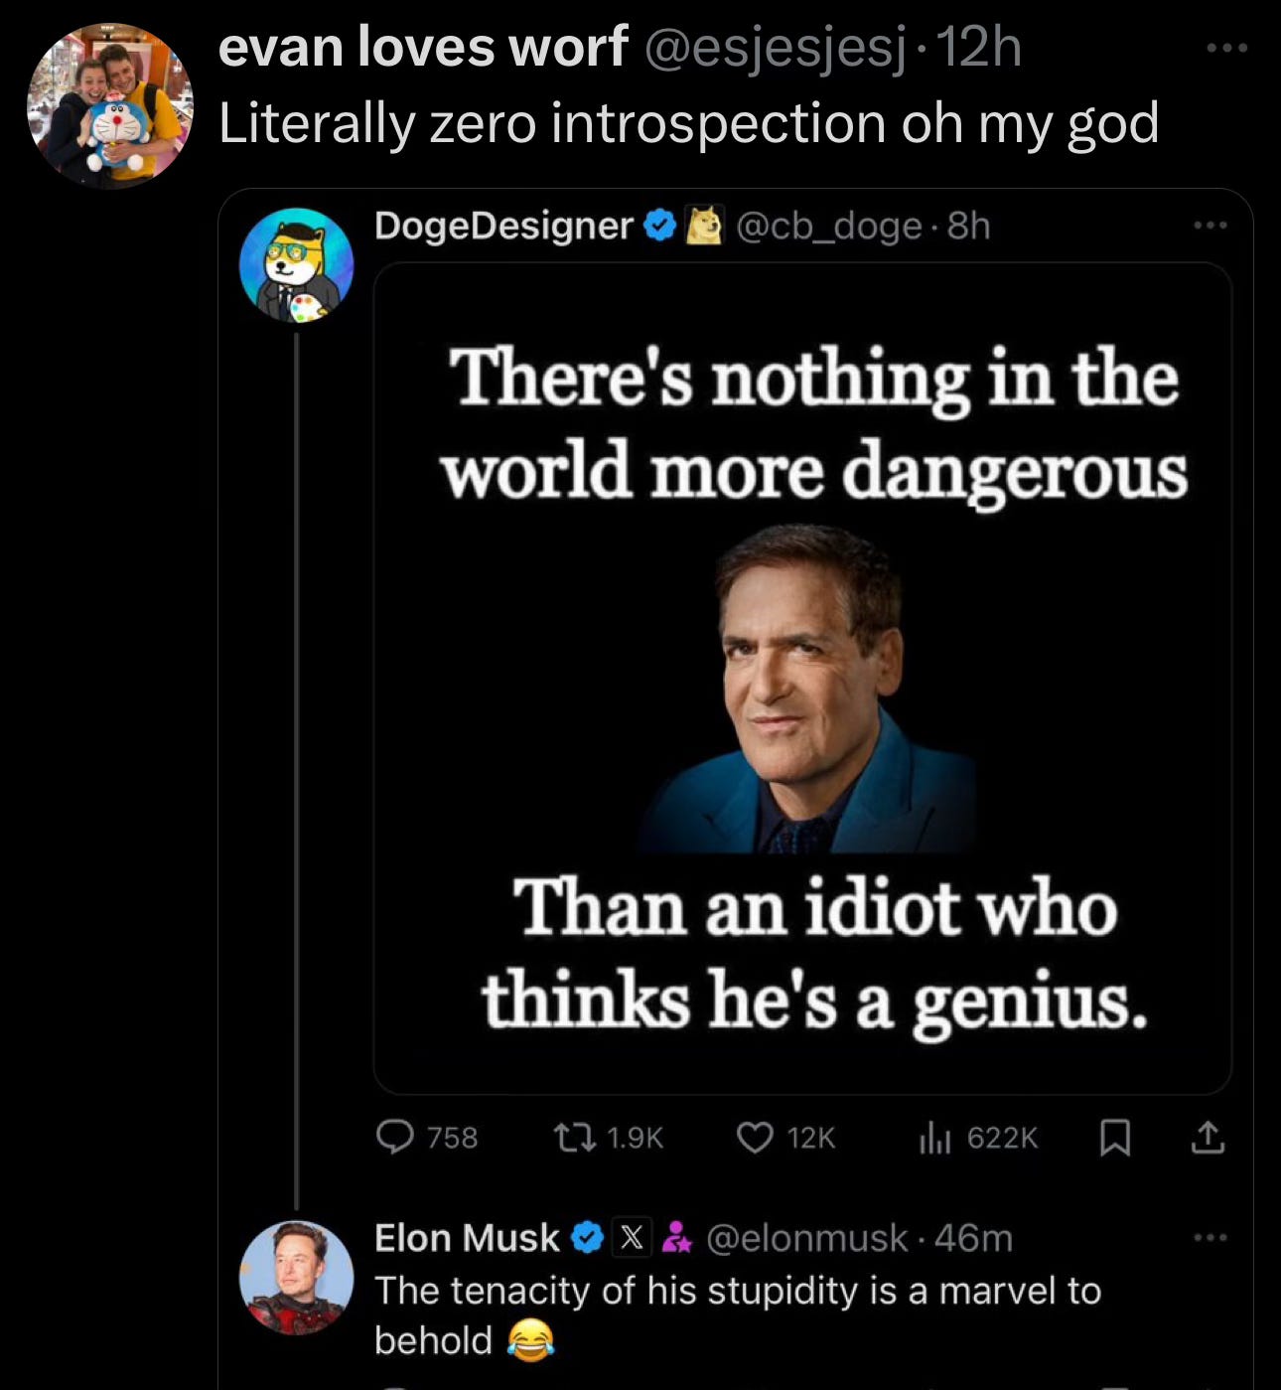
Task: Open more options menu on DogeDesigner's post
Action: (1210, 227)
